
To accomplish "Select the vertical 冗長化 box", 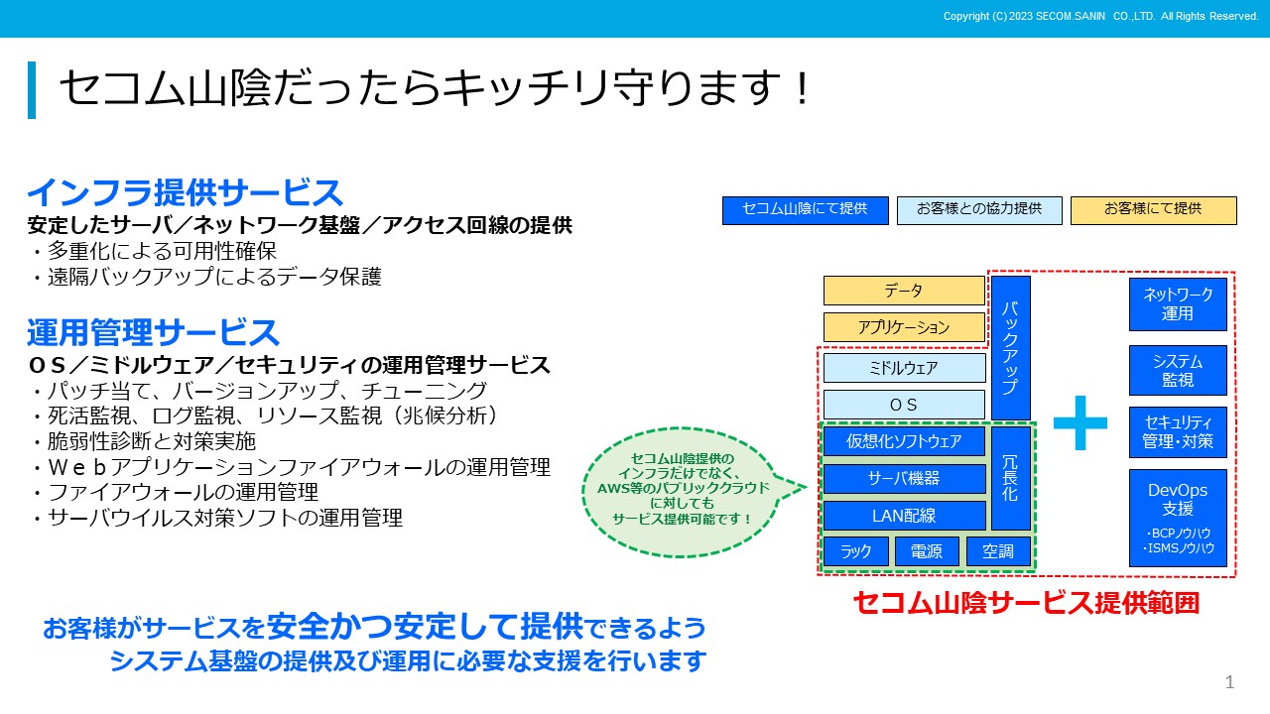I will (x=1011, y=478).
